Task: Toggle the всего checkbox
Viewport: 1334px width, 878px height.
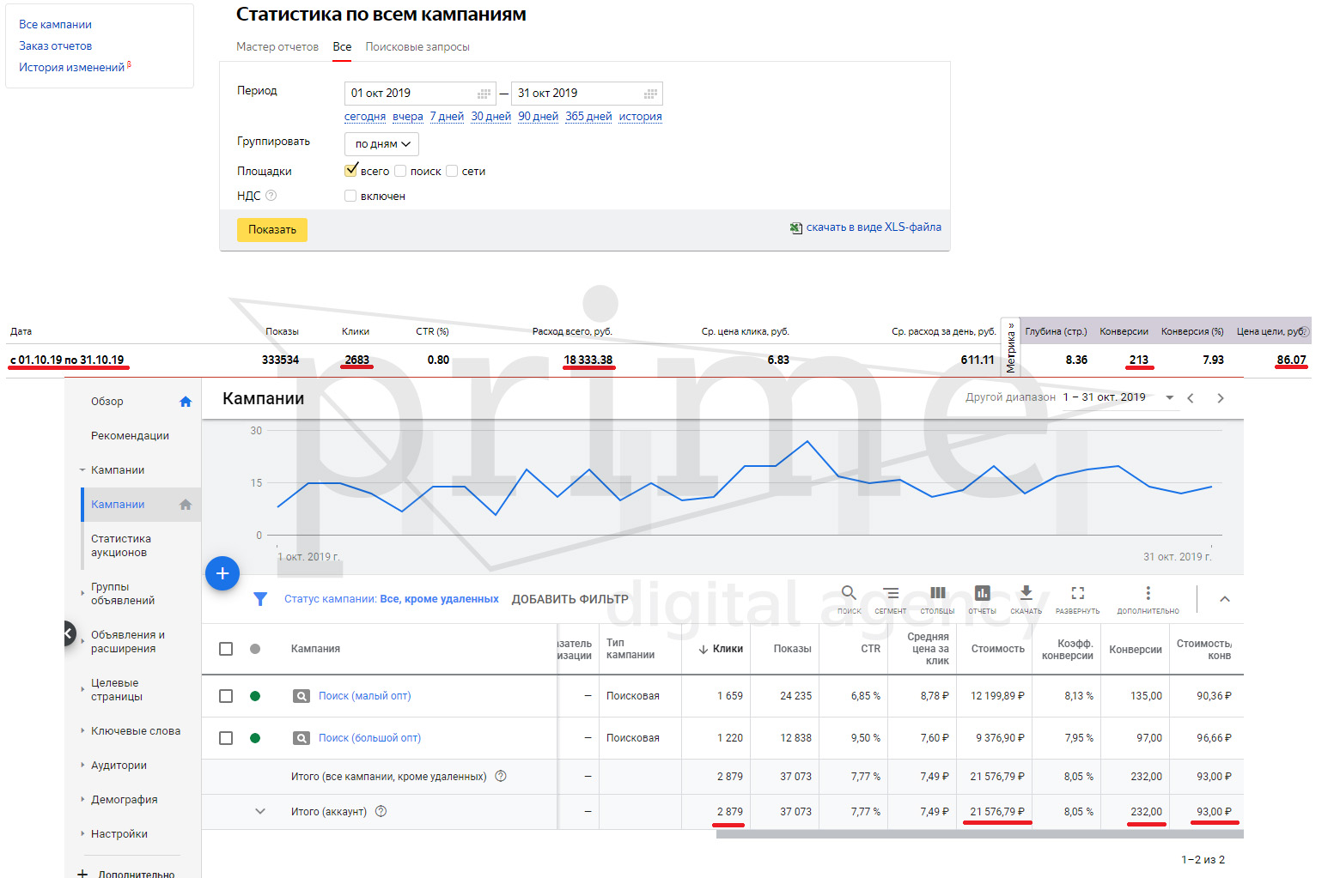Action: 350,171
